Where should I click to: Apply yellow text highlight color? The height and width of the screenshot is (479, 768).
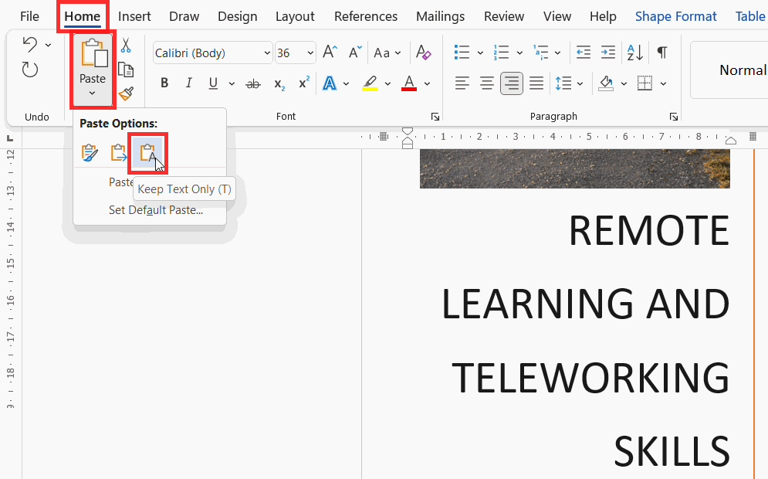click(370, 83)
